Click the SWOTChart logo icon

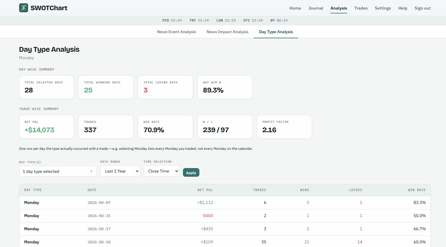pos(24,8)
